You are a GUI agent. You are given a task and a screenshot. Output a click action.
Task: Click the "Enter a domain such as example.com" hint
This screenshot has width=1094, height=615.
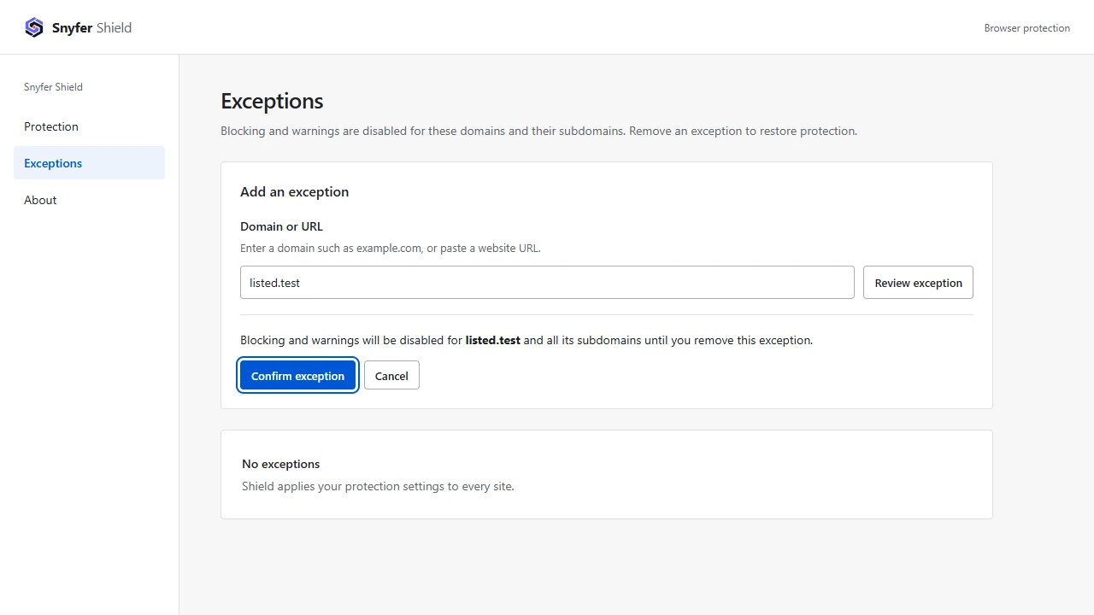[x=391, y=249]
